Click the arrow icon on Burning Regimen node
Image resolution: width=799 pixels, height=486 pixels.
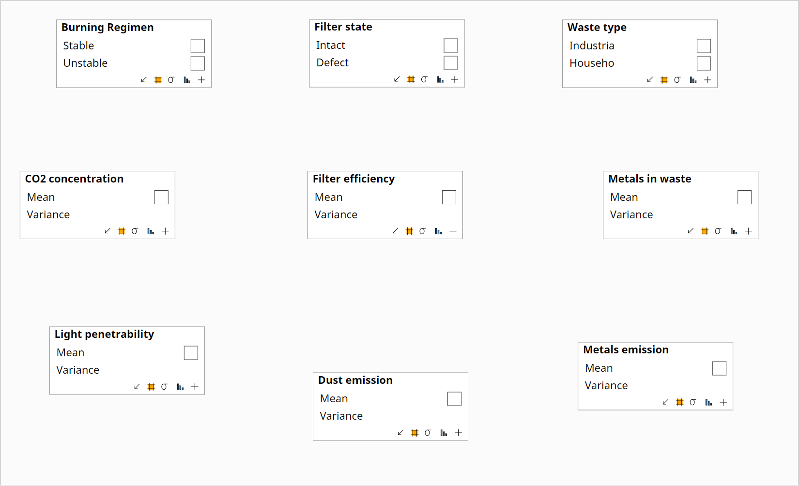coord(144,80)
